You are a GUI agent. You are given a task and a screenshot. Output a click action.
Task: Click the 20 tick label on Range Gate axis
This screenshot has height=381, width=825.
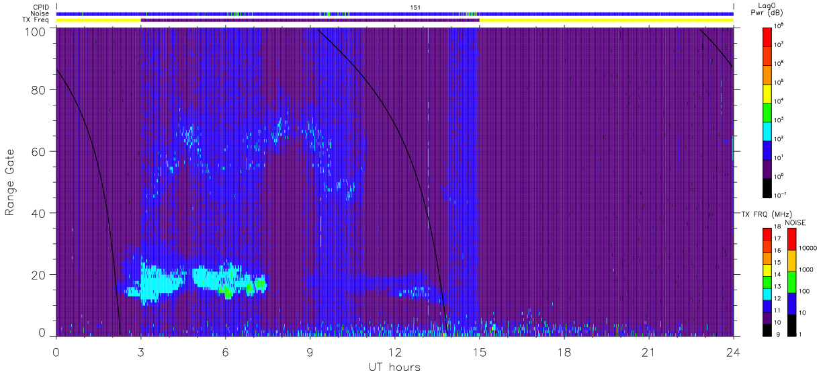(x=39, y=275)
